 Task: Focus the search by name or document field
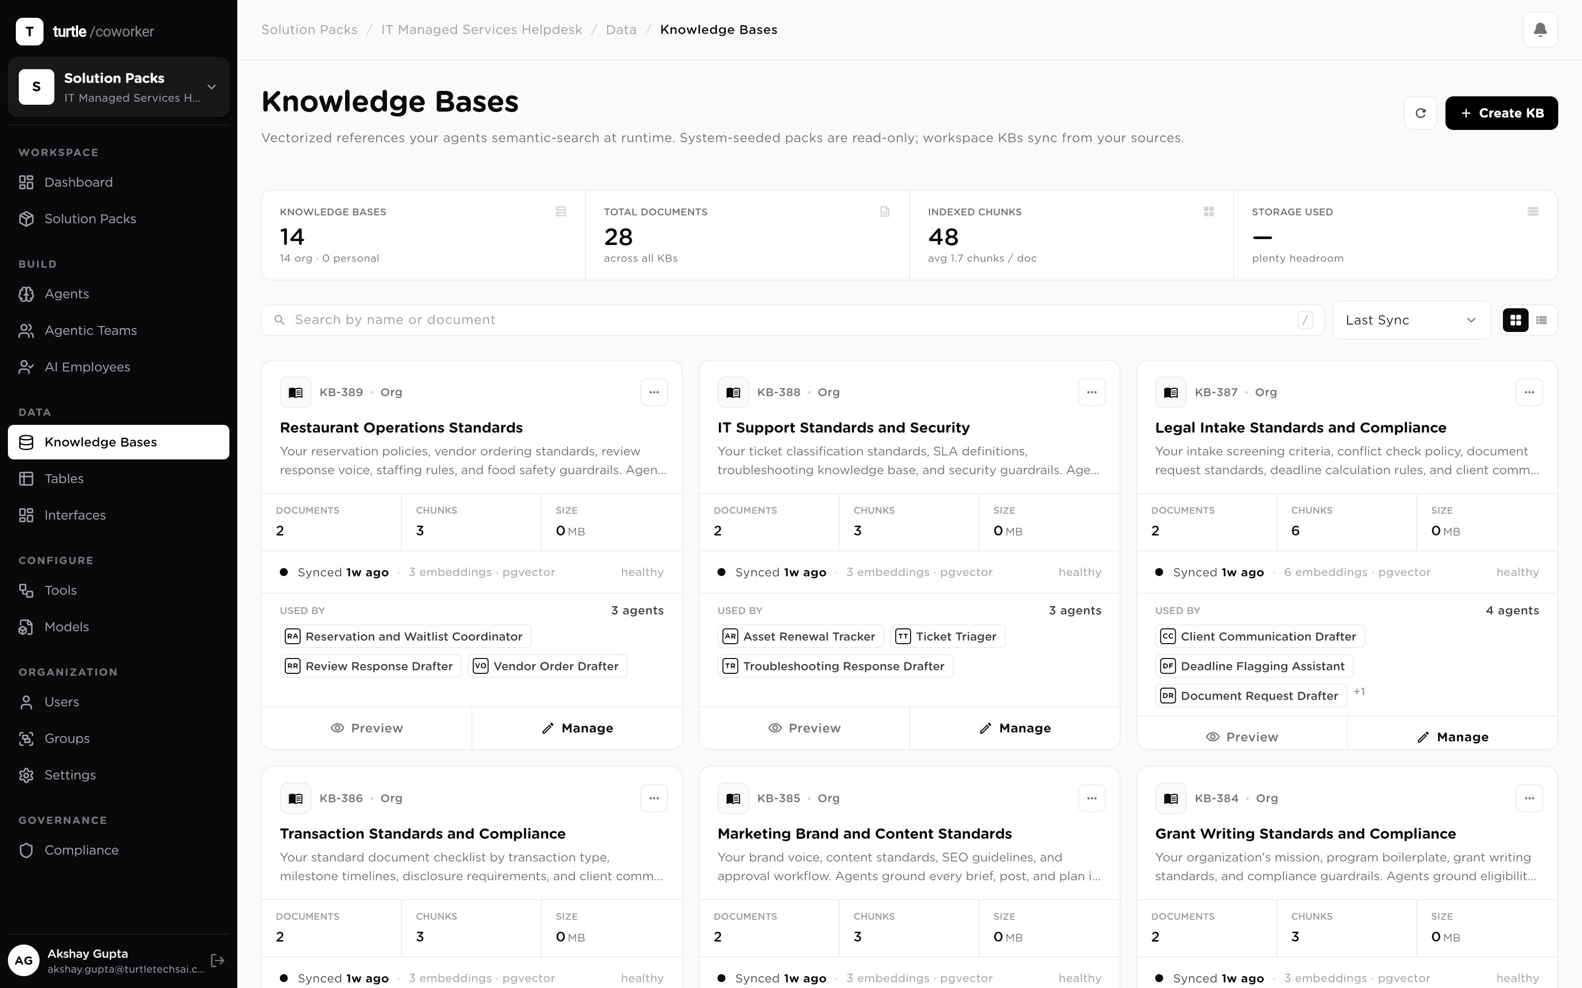click(x=792, y=320)
